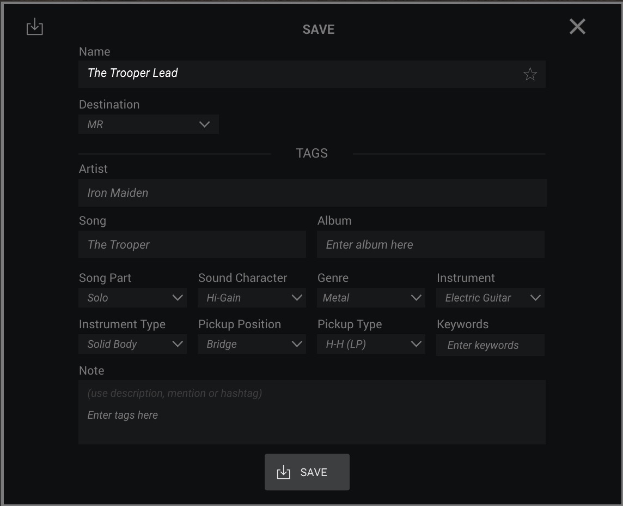Open the Song Part dropdown set to Solo
Screen dimensions: 623x506
(x=132, y=298)
